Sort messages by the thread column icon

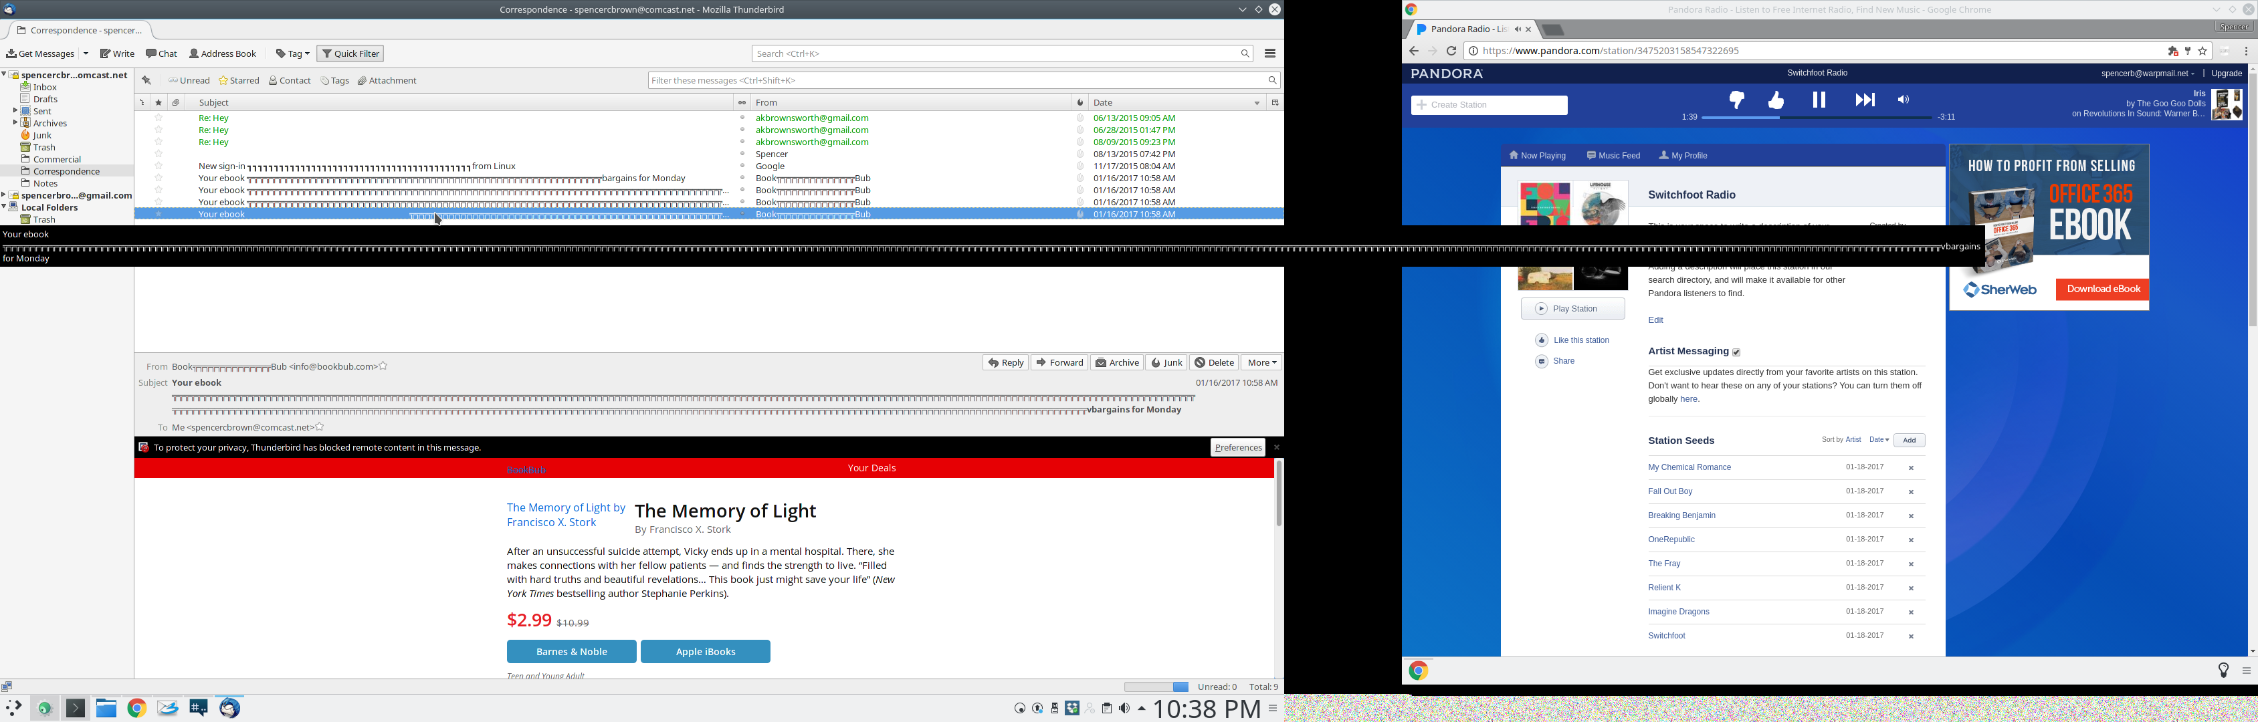[x=142, y=102]
